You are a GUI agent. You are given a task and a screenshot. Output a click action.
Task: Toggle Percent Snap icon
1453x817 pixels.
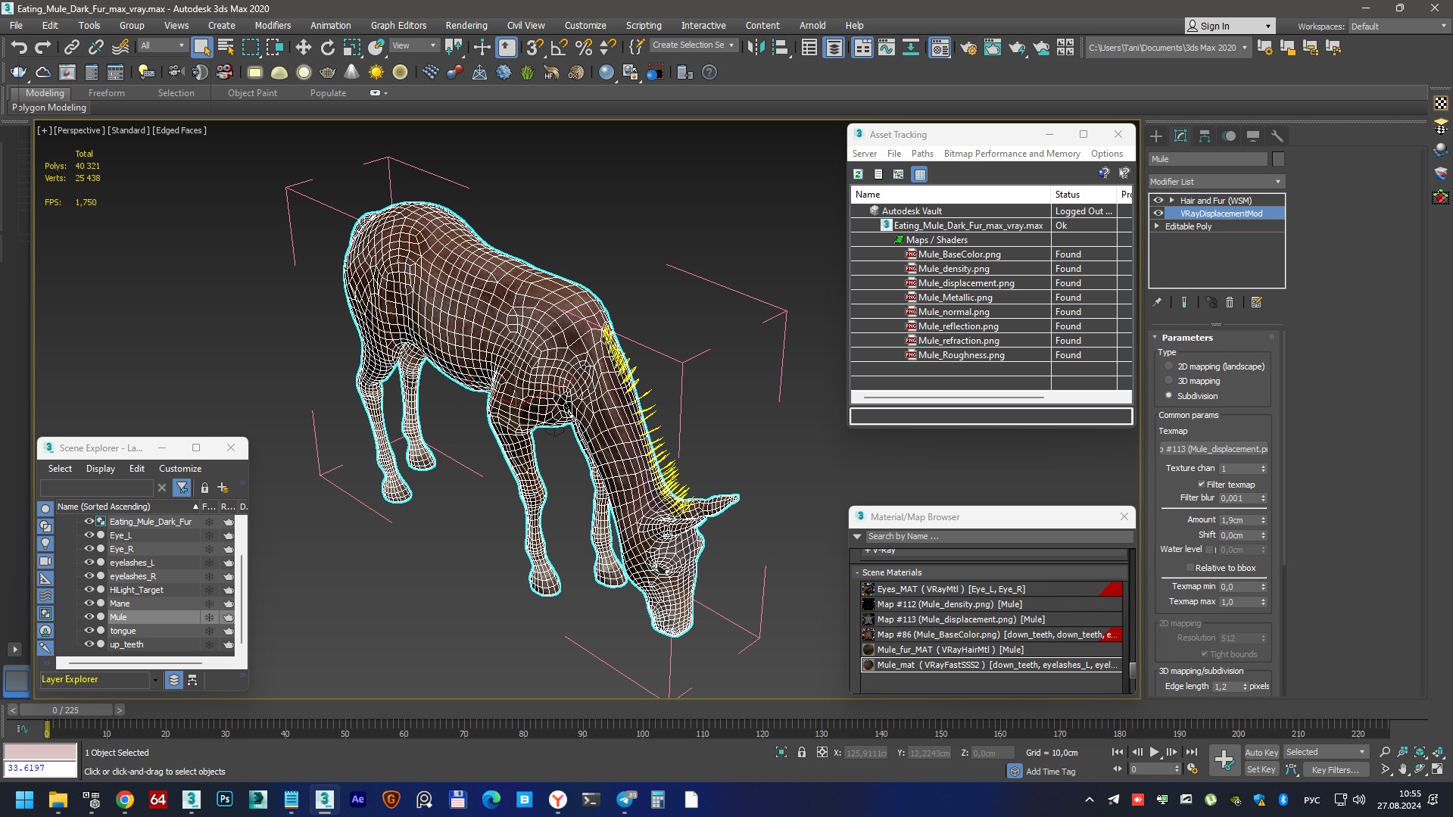pyautogui.click(x=583, y=48)
